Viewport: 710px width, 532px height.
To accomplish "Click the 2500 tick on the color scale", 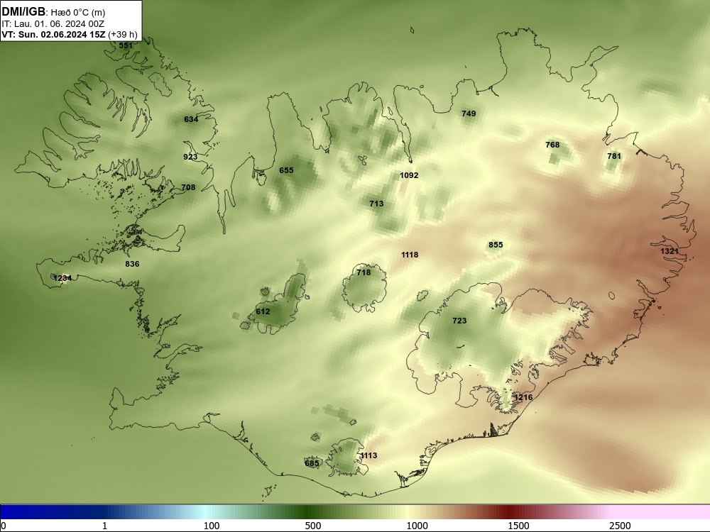I will [620, 526].
